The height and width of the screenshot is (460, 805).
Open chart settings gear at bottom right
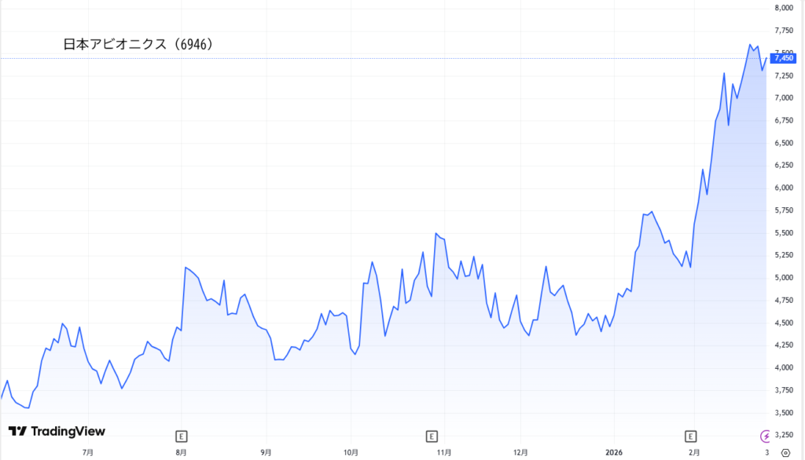click(785, 453)
